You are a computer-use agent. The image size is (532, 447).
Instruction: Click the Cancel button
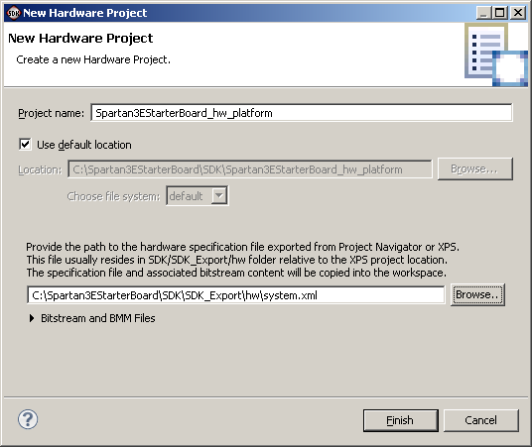point(480,420)
